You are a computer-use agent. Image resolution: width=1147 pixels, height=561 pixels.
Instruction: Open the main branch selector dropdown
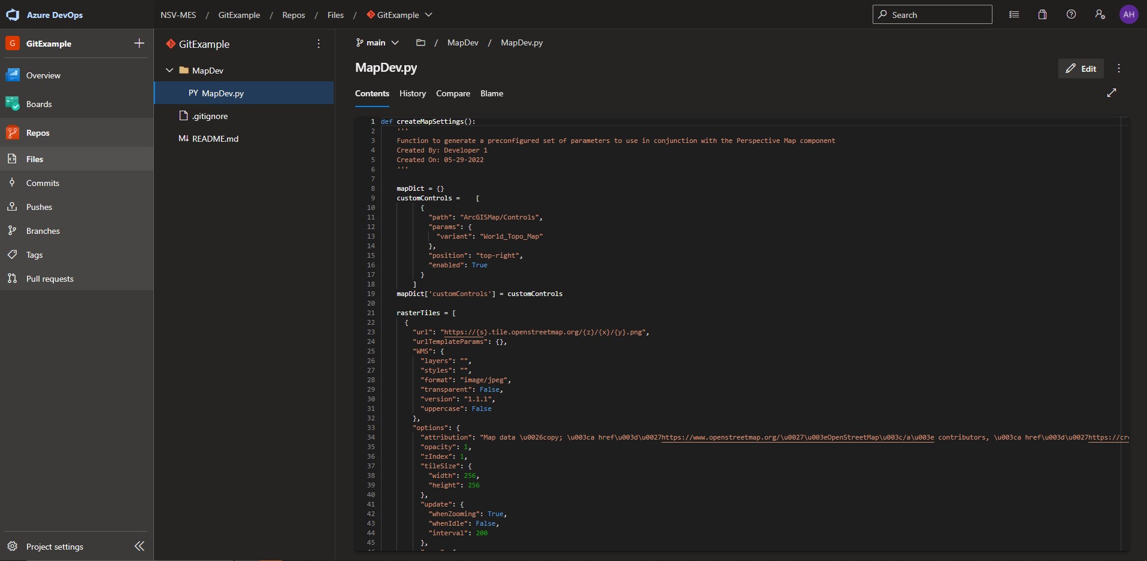(377, 42)
